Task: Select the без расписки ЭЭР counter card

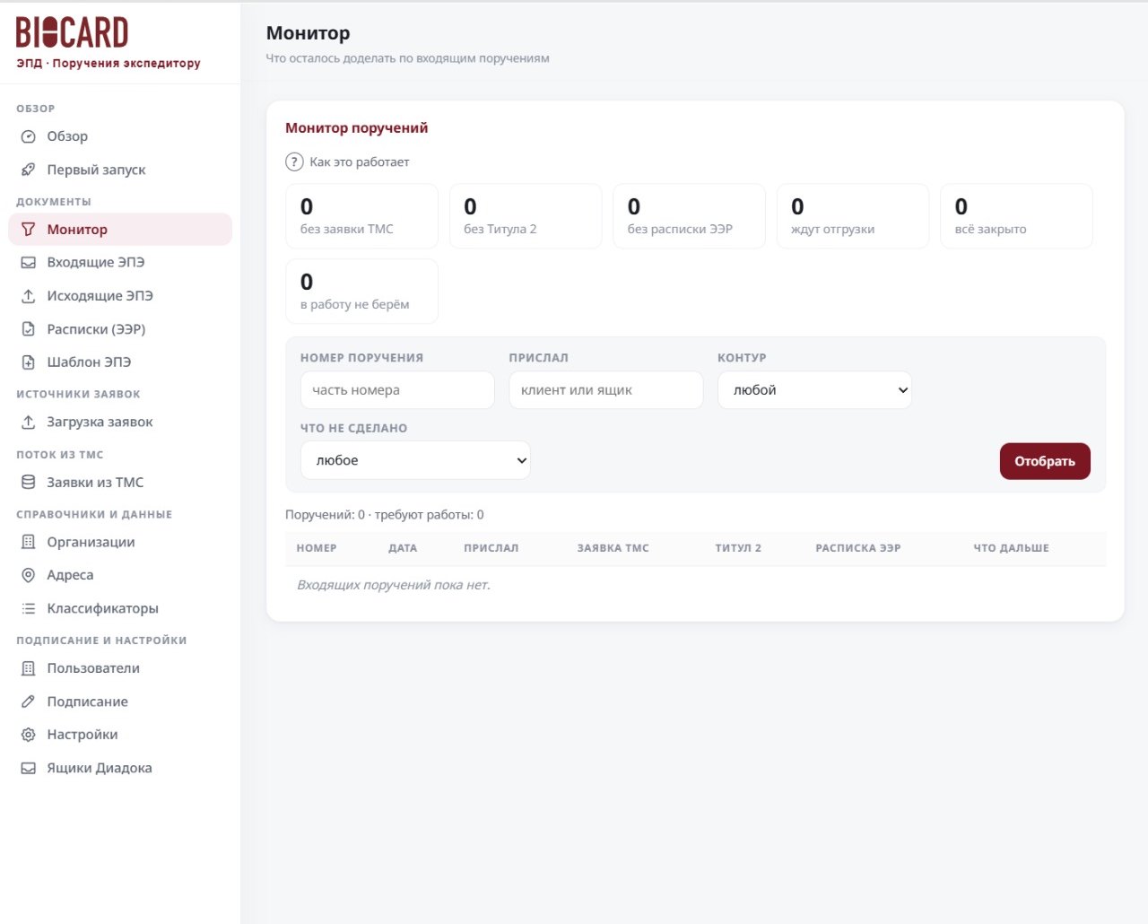Action: 689,216
